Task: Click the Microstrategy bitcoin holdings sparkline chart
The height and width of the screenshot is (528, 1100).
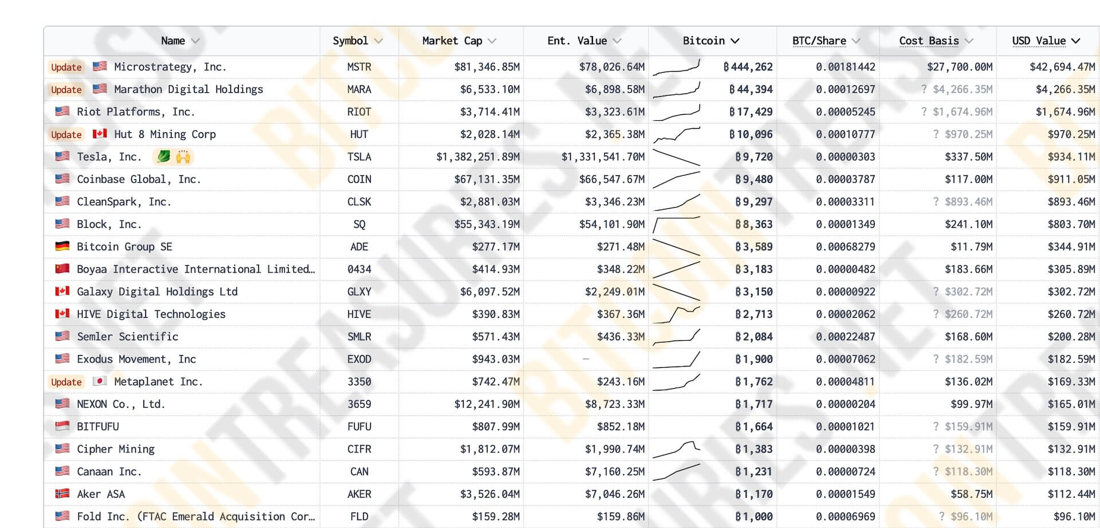Action: (x=677, y=67)
